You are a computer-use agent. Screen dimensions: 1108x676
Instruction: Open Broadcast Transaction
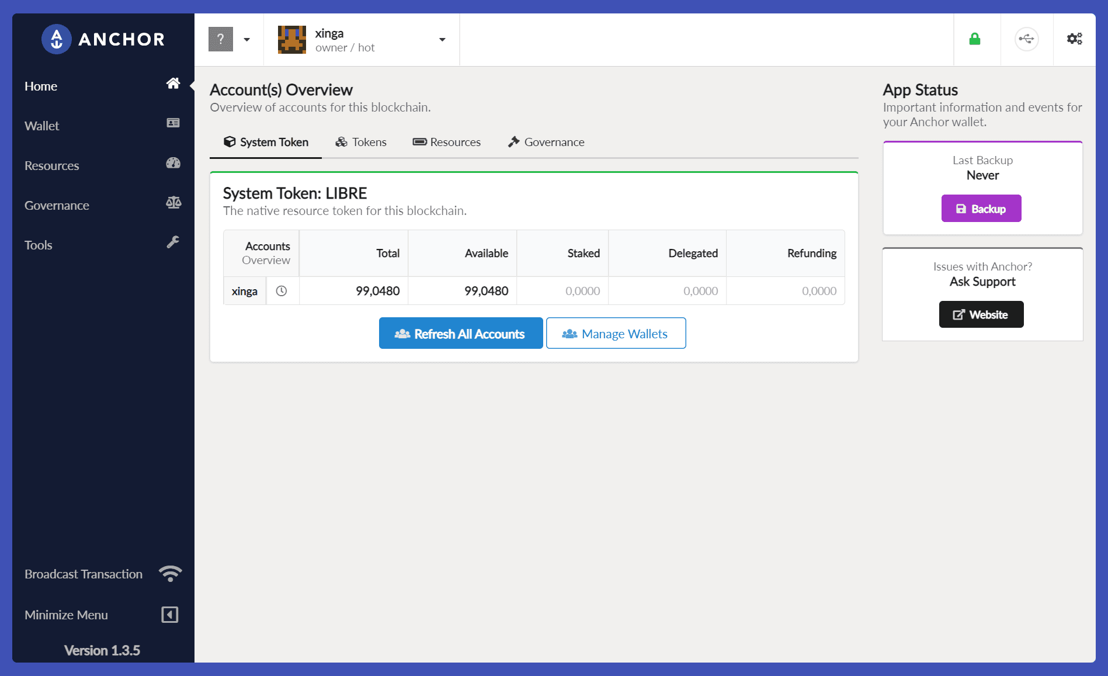[103, 574]
